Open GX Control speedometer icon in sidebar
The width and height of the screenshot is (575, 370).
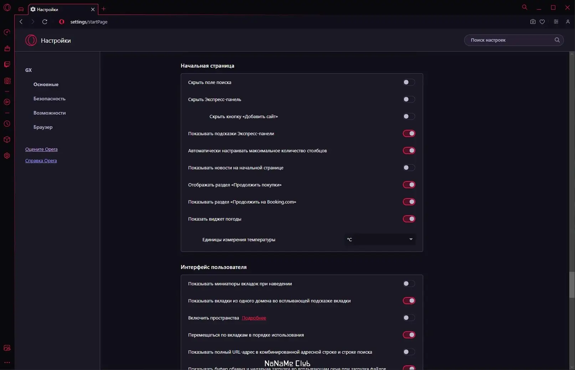tap(7, 32)
